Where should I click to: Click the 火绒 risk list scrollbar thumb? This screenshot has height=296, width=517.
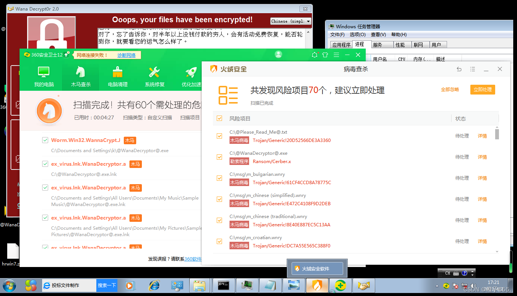(x=497, y=134)
